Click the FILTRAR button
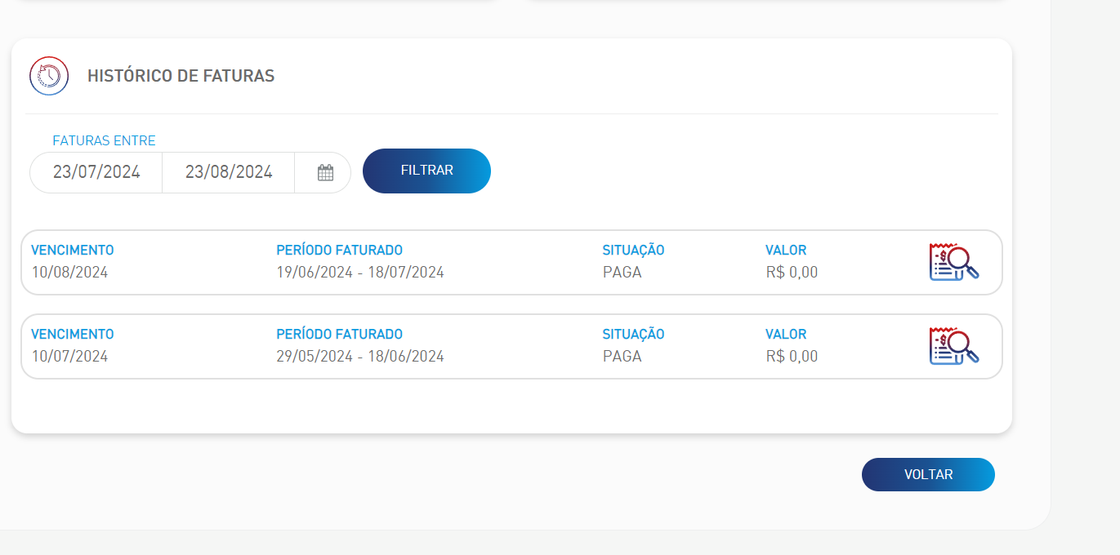This screenshot has width=1120, height=555. (426, 171)
